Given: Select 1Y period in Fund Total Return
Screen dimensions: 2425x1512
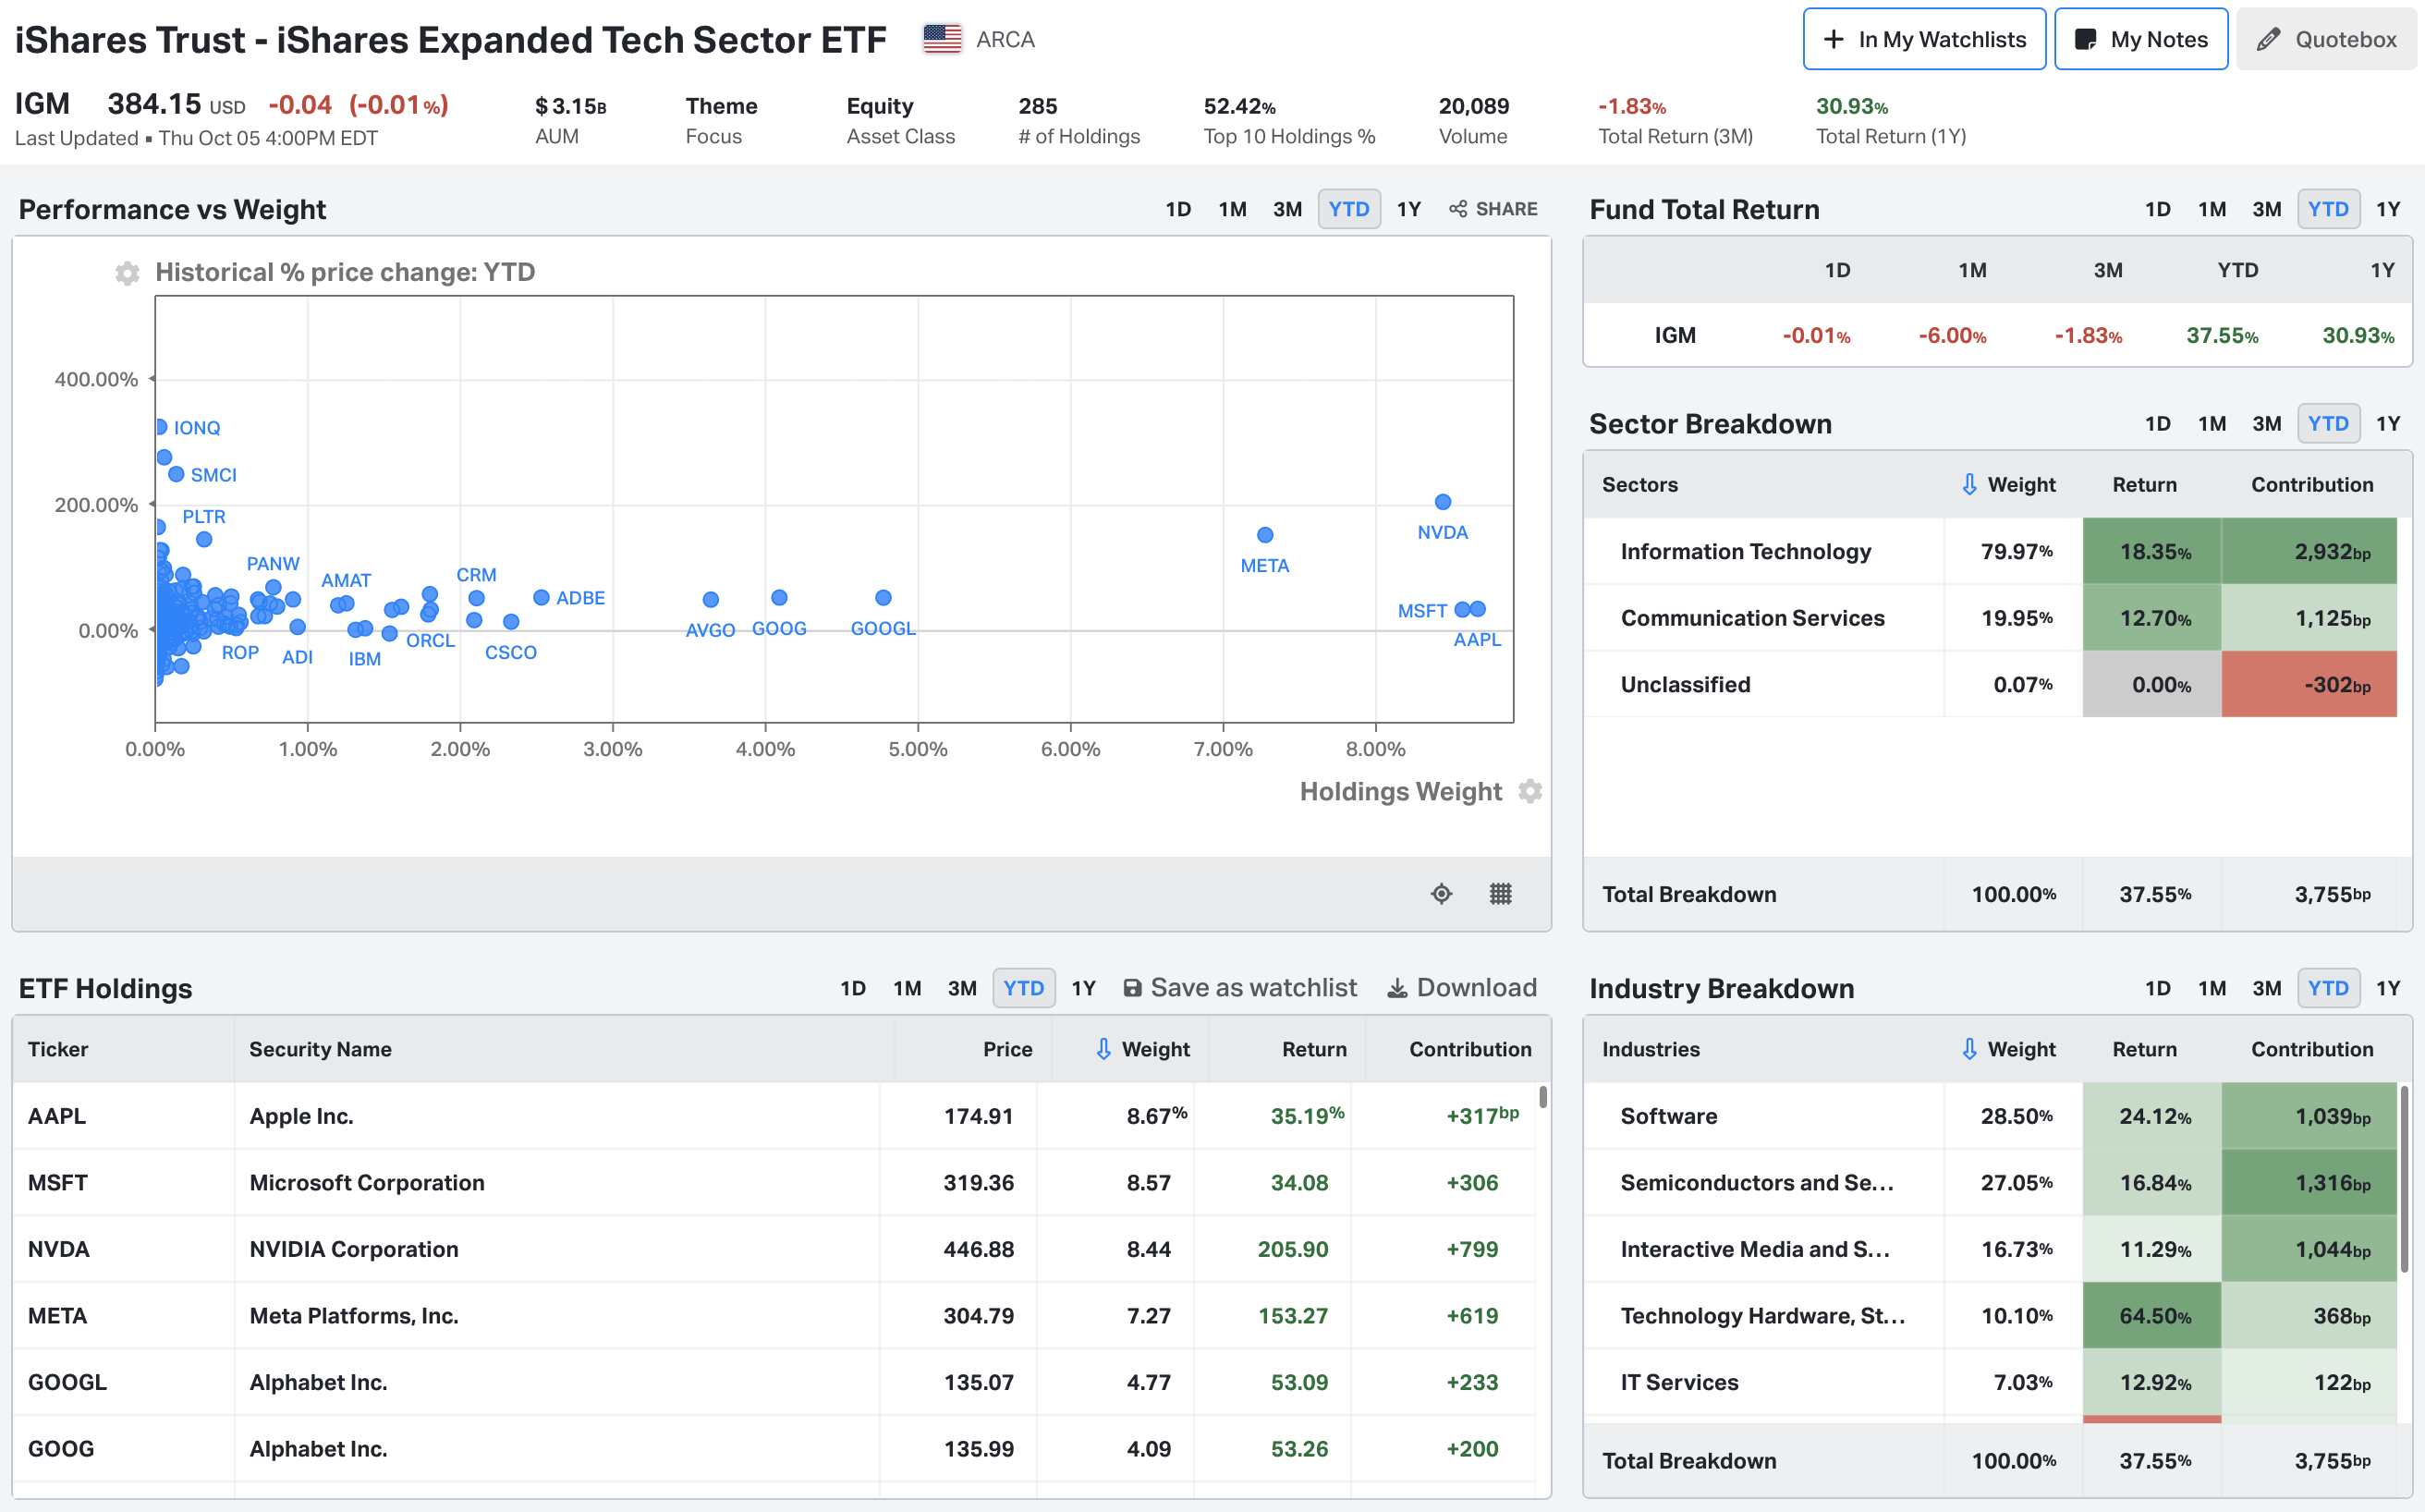Looking at the screenshot, I should click(x=2388, y=209).
